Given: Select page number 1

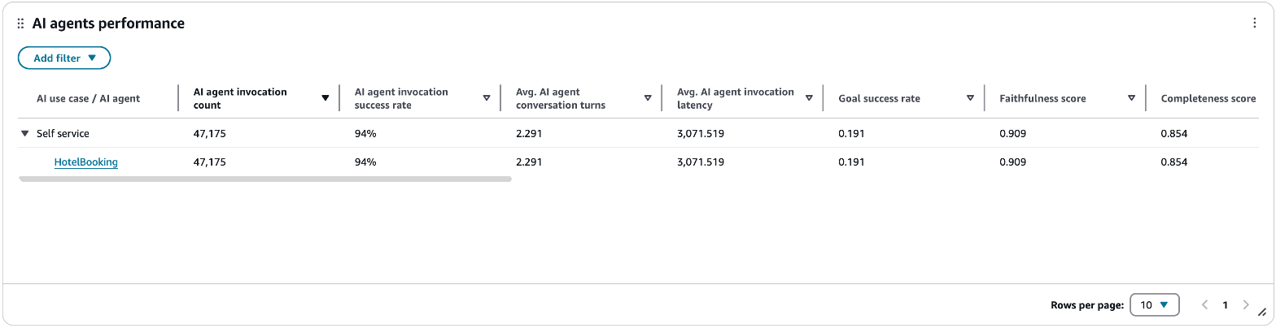Looking at the screenshot, I should pyautogui.click(x=1225, y=305).
